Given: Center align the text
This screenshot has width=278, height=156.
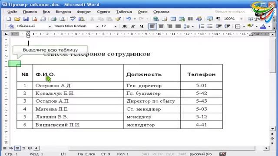Looking at the screenshot, I should [161, 26].
